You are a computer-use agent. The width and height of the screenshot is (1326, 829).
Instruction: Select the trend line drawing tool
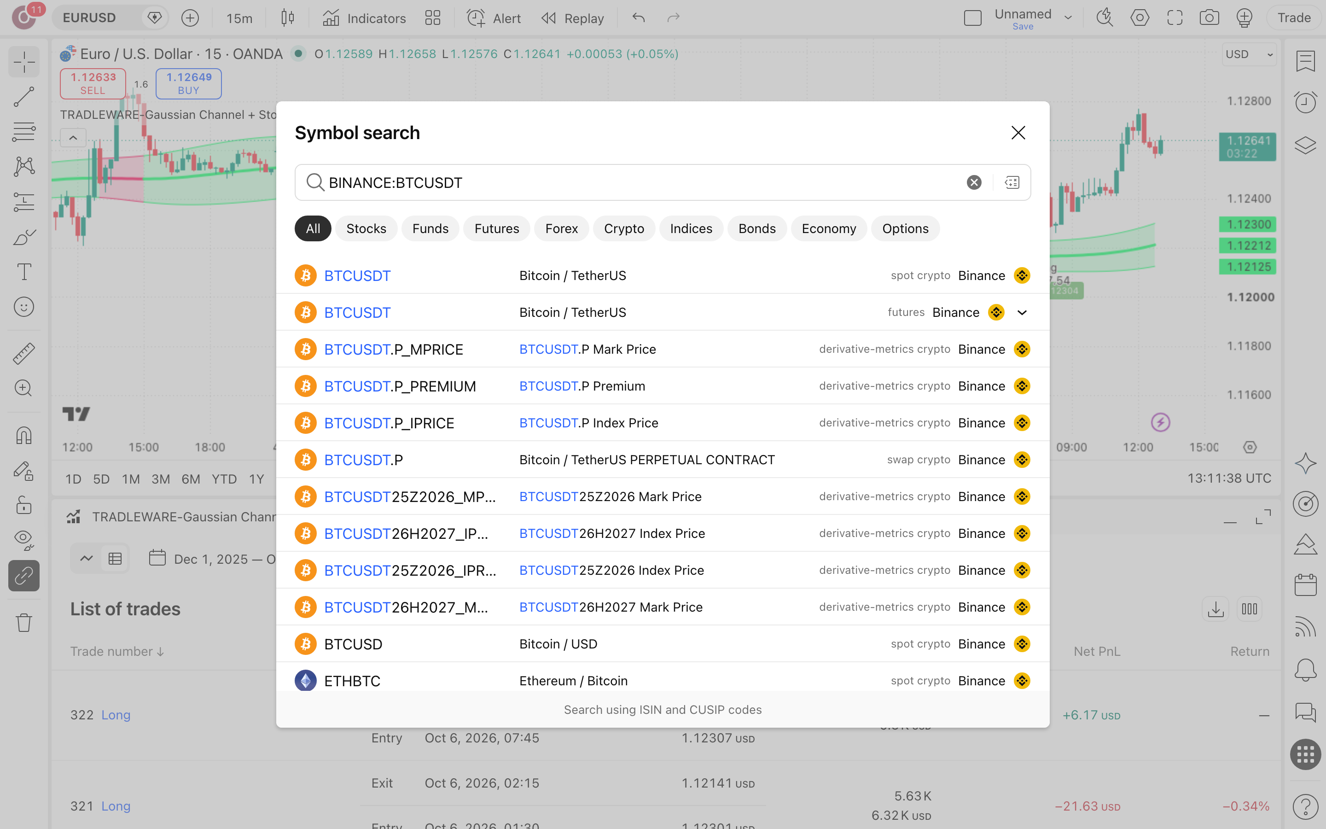click(x=23, y=97)
